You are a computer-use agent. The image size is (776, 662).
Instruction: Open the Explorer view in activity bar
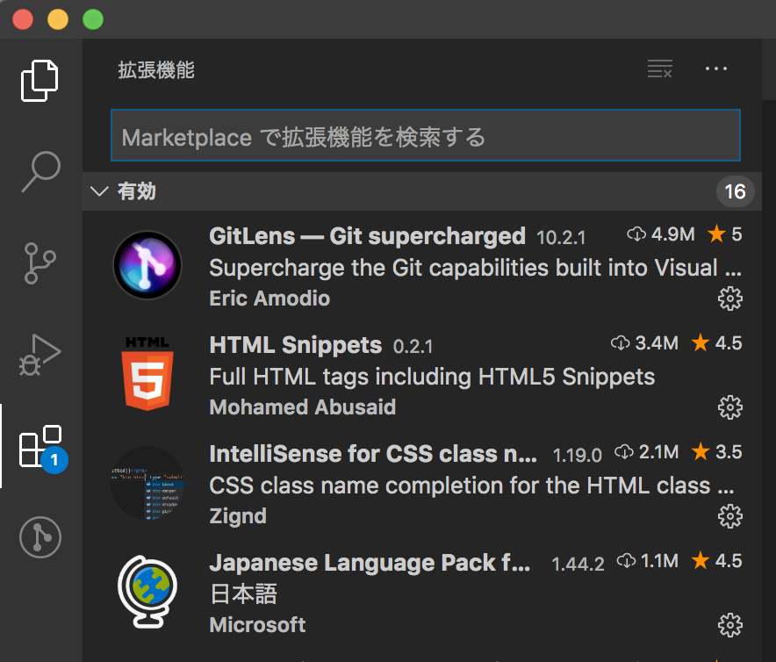pos(40,81)
